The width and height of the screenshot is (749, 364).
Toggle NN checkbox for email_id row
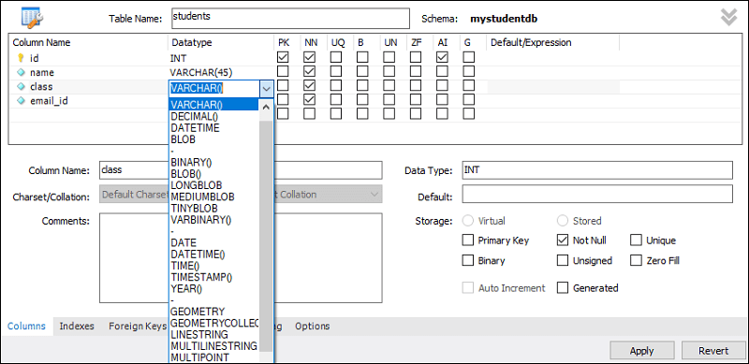pyautogui.click(x=310, y=100)
